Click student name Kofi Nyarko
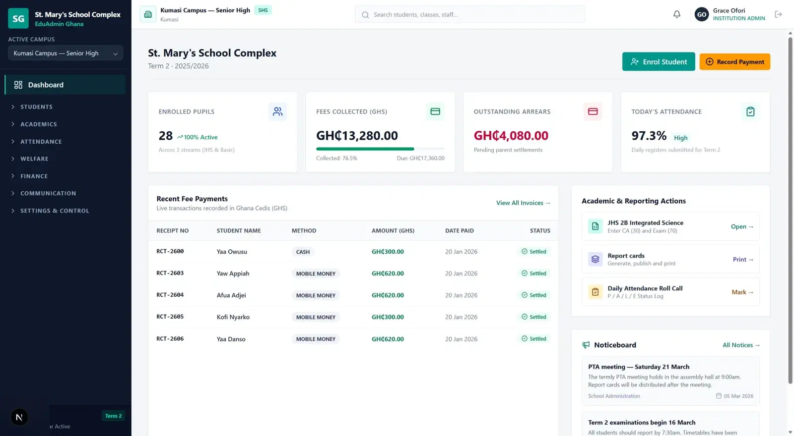 point(233,317)
